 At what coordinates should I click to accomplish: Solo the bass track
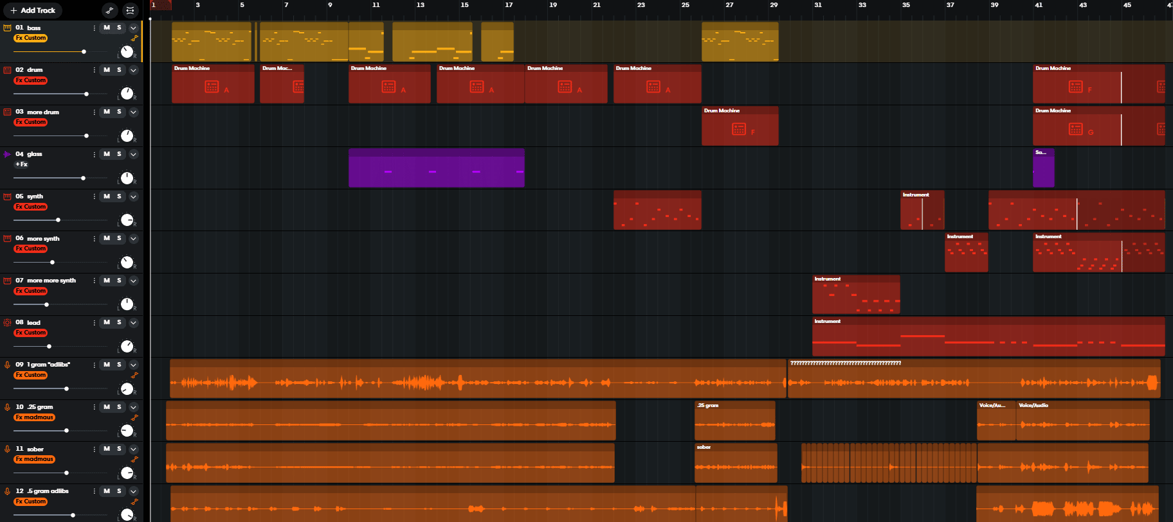click(x=119, y=28)
